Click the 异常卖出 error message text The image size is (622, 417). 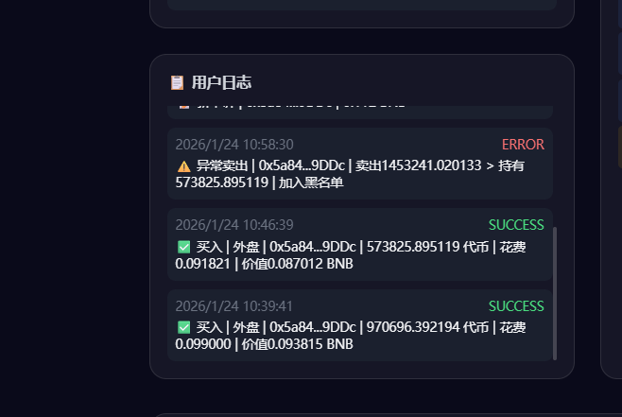click(350, 174)
